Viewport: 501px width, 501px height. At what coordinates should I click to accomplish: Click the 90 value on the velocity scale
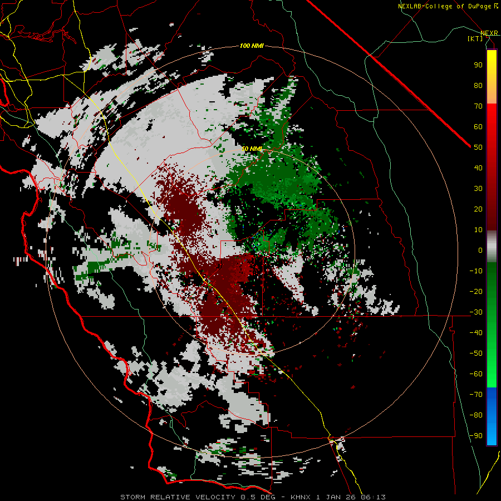pyautogui.click(x=478, y=65)
